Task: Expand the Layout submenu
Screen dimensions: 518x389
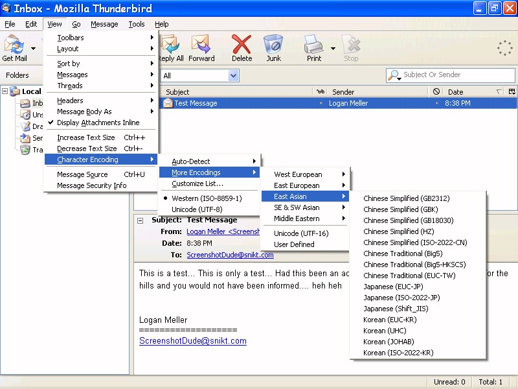Action: tap(102, 49)
